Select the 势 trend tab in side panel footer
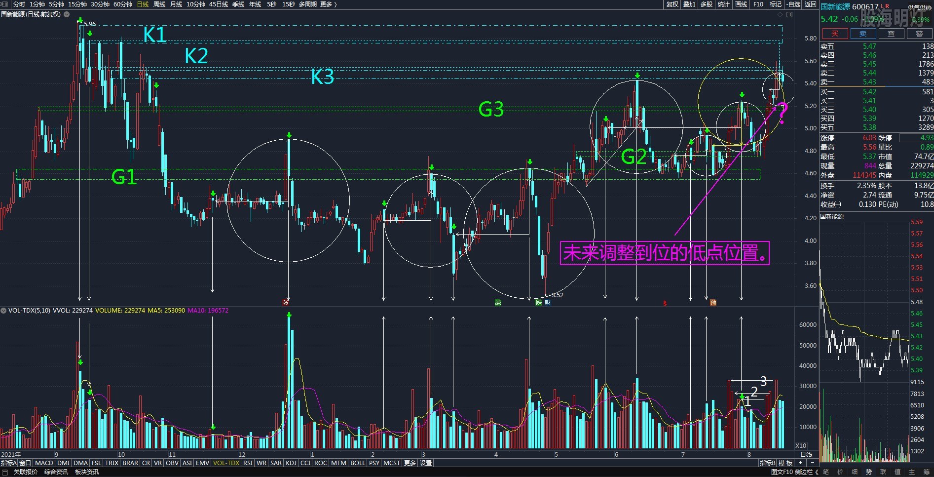Viewport: 934px width, 477px height. click(869, 472)
